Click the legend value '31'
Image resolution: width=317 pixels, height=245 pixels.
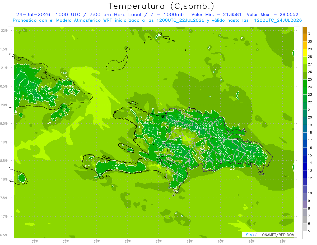[x=310, y=34]
